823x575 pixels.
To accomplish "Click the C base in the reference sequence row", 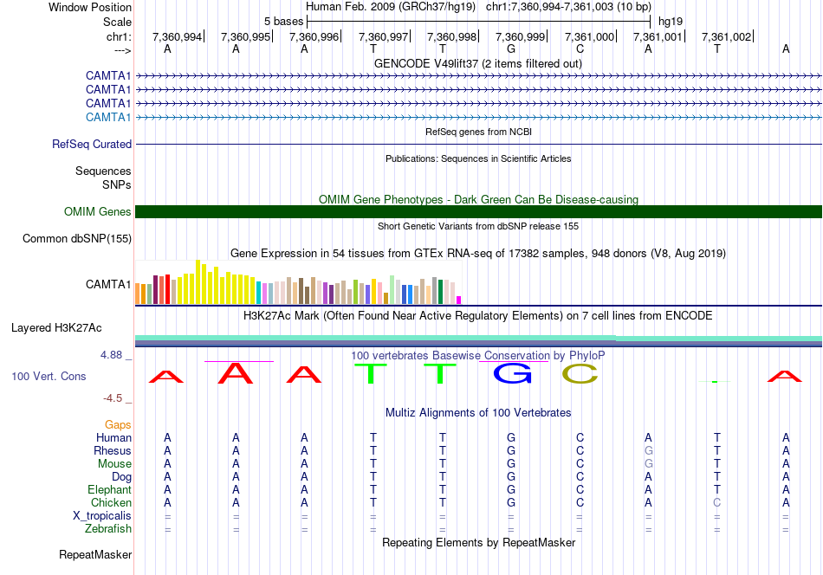I will [580, 48].
